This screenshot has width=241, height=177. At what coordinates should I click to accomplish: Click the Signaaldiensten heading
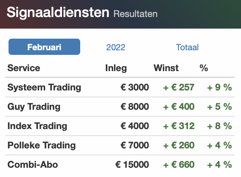[x=58, y=12]
